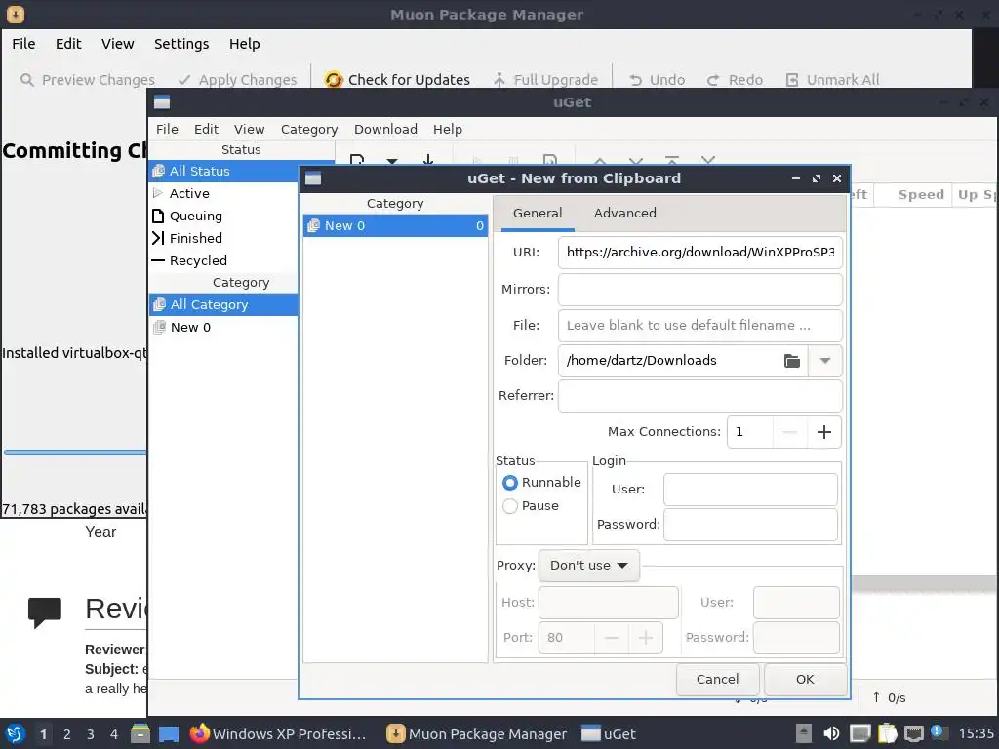Click the clipboard tray icon

(x=887, y=733)
